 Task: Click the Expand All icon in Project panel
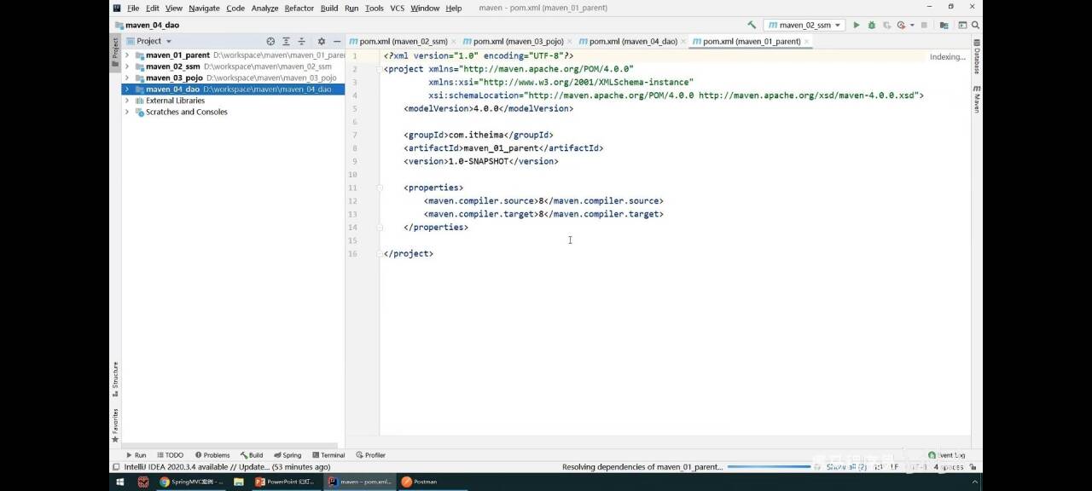(287, 41)
